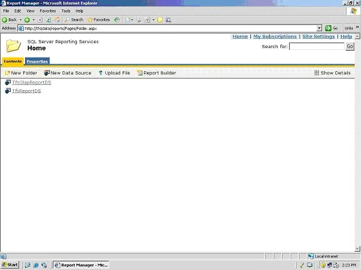
Task: Click the Local intranet zone indicator
Action: (323, 256)
